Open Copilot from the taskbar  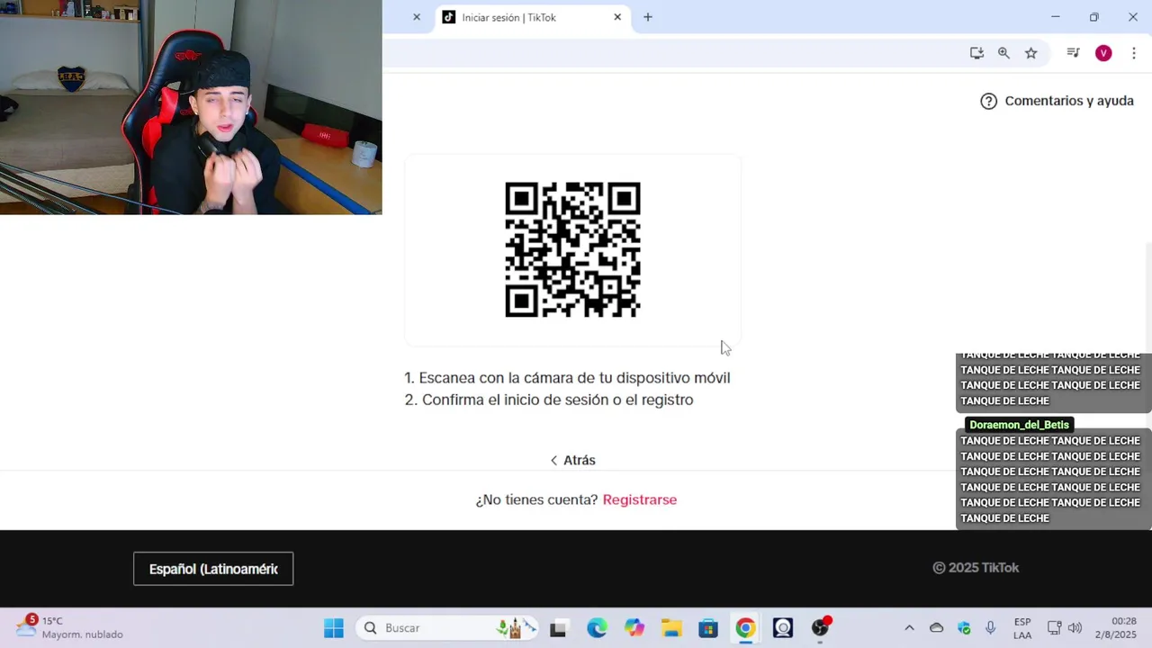634,628
